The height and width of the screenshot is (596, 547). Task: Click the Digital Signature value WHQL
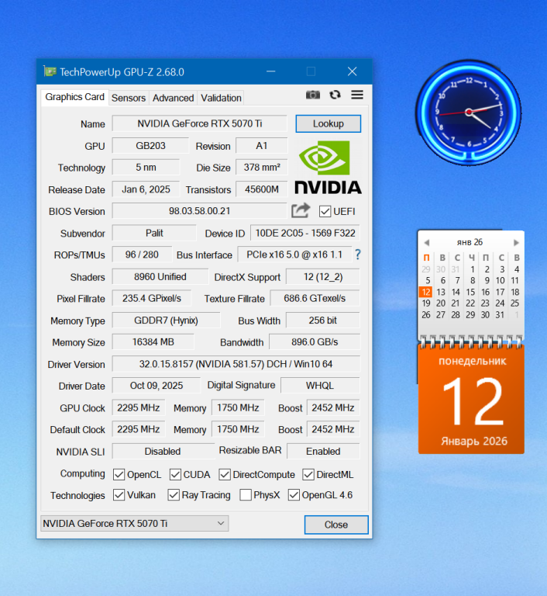(320, 386)
